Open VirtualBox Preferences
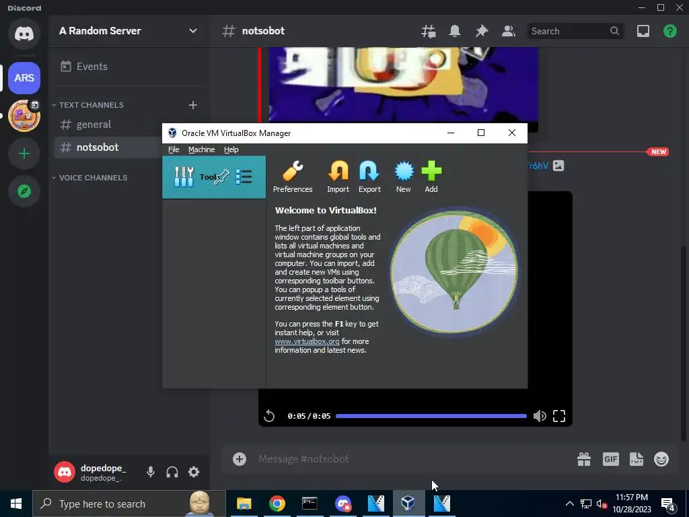This screenshot has width=689, height=517. tap(293, 177)
